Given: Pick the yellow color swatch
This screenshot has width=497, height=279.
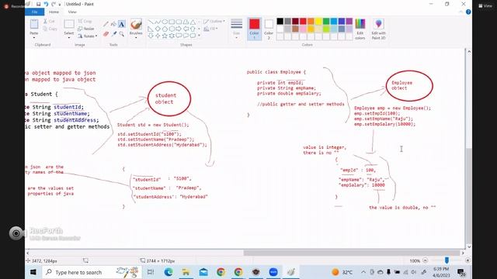Looking at the screenshot, I should click(318, 21).
